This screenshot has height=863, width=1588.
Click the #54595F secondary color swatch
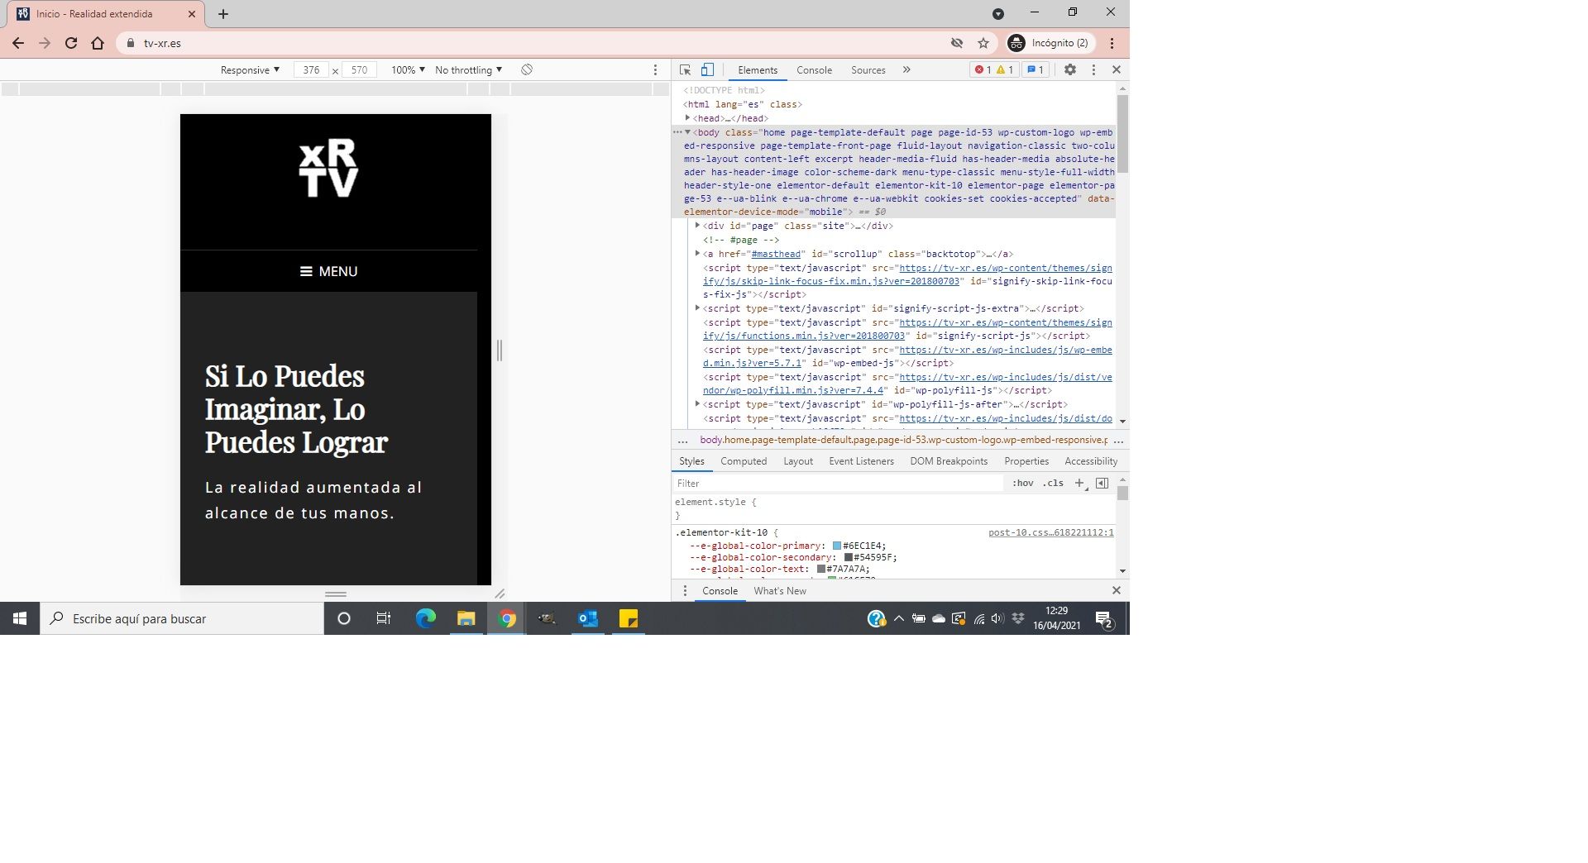(848, 557)
